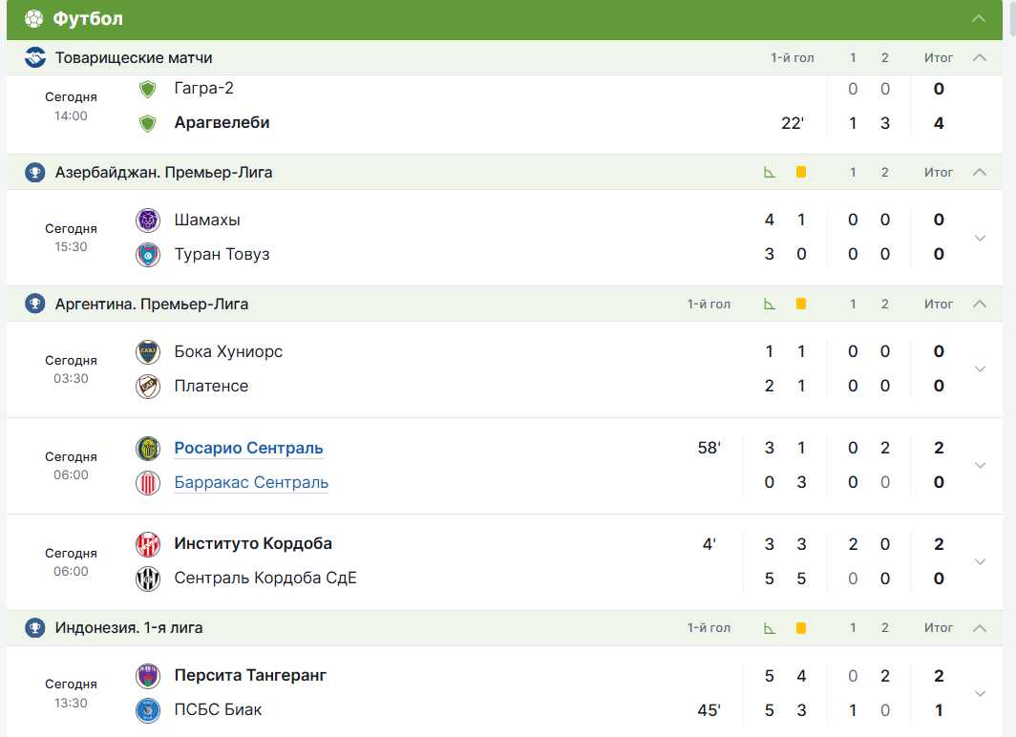Click the trophy icon for Аргентина Премьер-Лига
Screen dimensions: 1016x737
[35, 305]
